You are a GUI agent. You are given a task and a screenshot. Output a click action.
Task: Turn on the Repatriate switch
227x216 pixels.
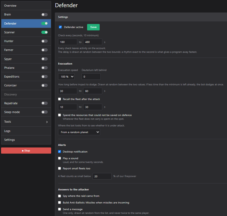[x=44, y=103]
